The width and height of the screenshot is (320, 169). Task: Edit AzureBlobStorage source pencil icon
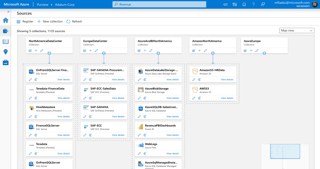click(x=139, y=98)
